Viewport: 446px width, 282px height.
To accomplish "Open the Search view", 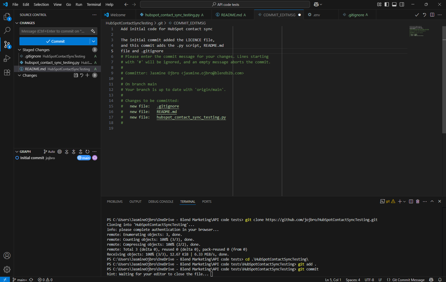I will point(7,30).
